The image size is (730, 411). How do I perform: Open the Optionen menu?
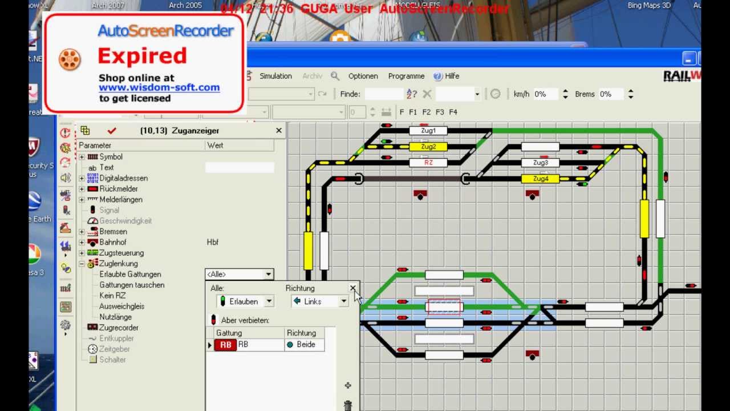click(x=363, y=76)
